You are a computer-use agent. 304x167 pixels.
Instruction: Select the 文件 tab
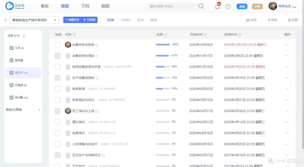(140, 20)
